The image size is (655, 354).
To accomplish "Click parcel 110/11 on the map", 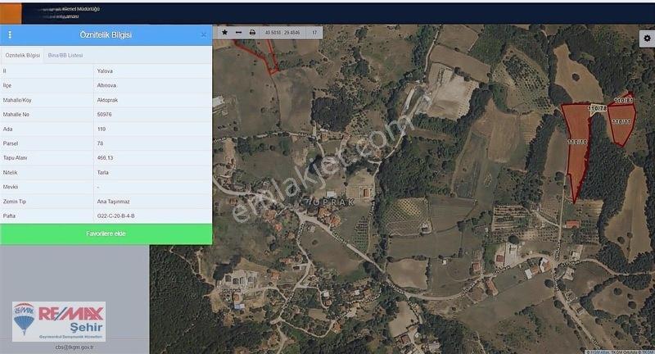I will coord(621,125).
